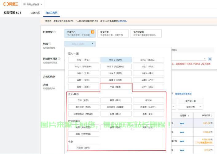The height and width of the screenshot is (154, 217).
Task: Pick 华东6（福州） region option
Action: tap(148, 73)
